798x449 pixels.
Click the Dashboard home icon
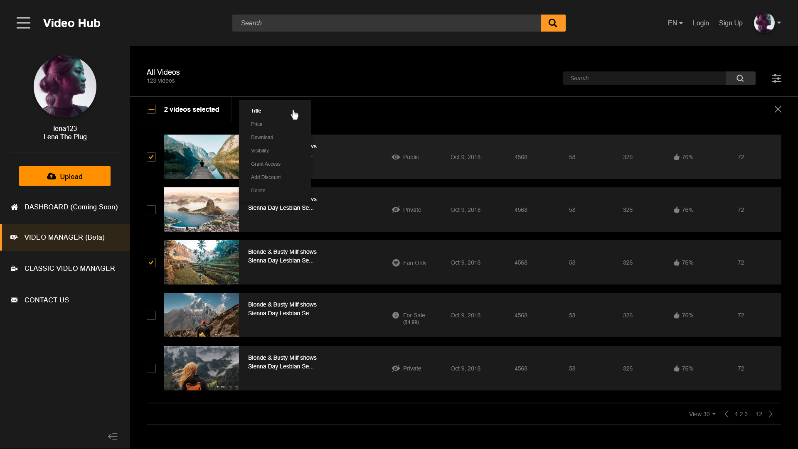[x=15, y=207]
